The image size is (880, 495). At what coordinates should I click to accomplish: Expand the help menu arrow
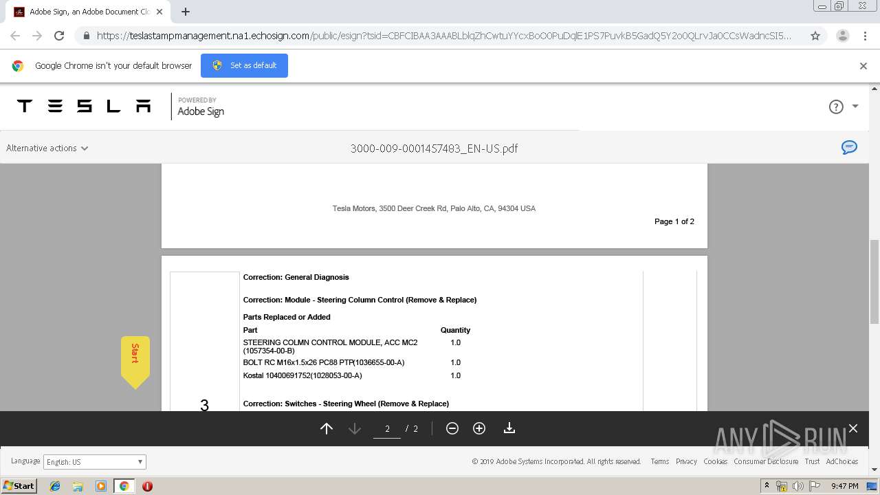tap(855, 107)
